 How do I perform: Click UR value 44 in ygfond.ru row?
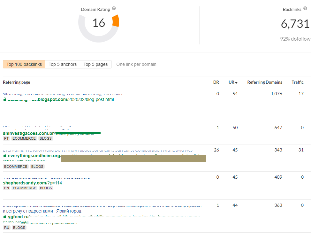tap(235, 206)
